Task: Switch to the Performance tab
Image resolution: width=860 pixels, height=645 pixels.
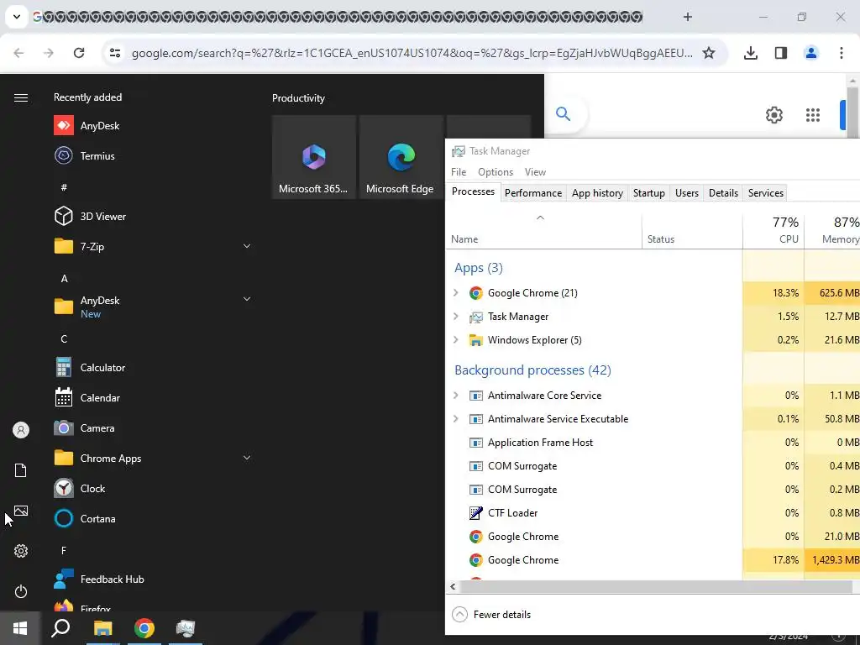Action: 533,193
